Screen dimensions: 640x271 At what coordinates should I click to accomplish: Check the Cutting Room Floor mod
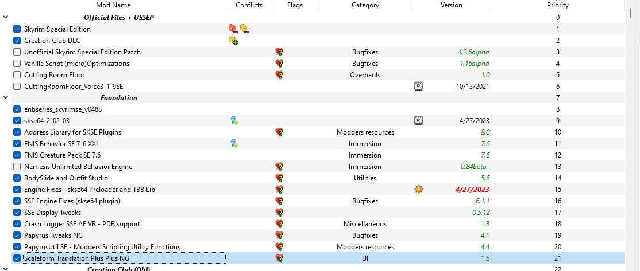17,75
